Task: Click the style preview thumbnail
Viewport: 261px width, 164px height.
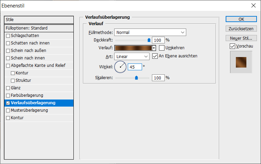Action: pyautogui.click(x=241, y=62)
